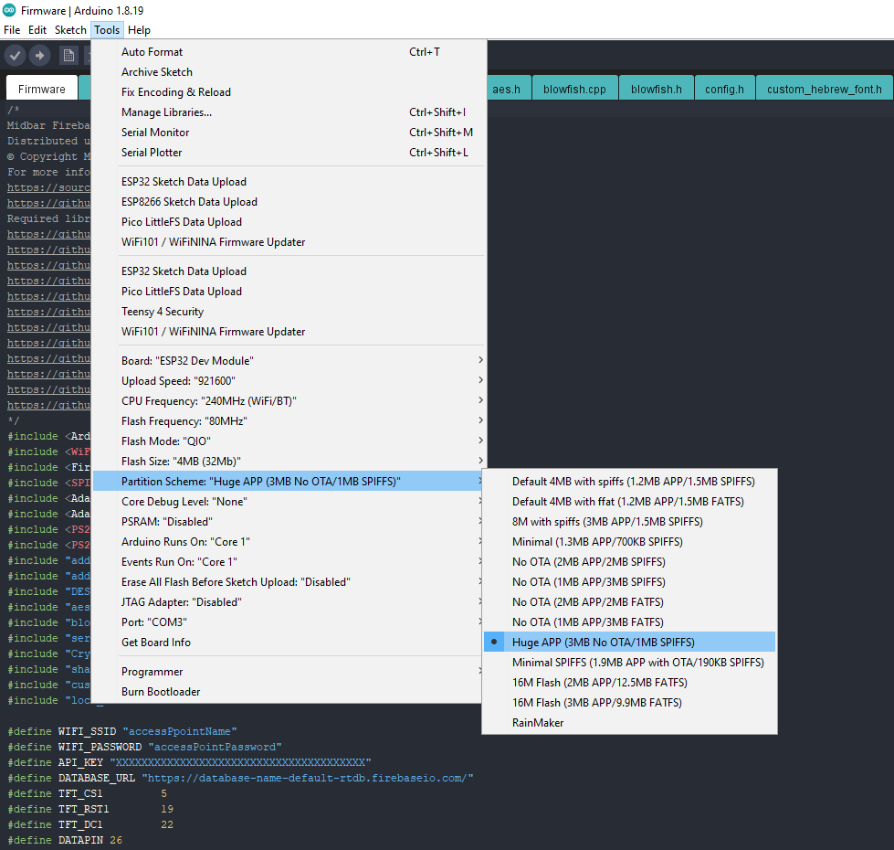Open the File menu
The height and width of the screenshot is (850, 894).
[x=12, y=29]
